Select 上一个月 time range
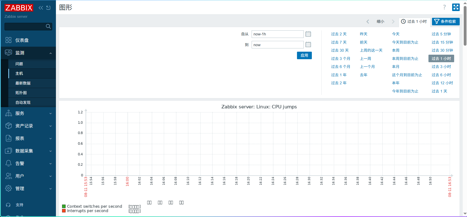This screenshot has width=467, height=217. coord(367,67)
